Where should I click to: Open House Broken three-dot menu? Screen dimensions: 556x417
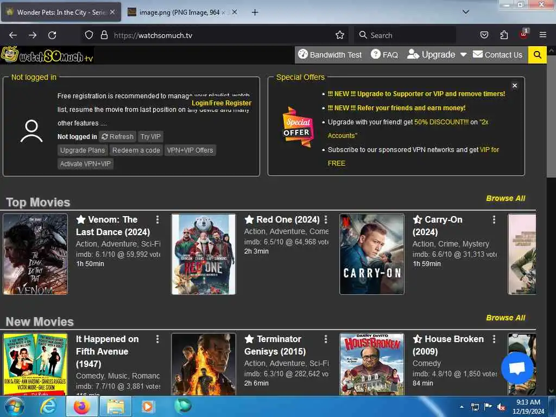494,339
